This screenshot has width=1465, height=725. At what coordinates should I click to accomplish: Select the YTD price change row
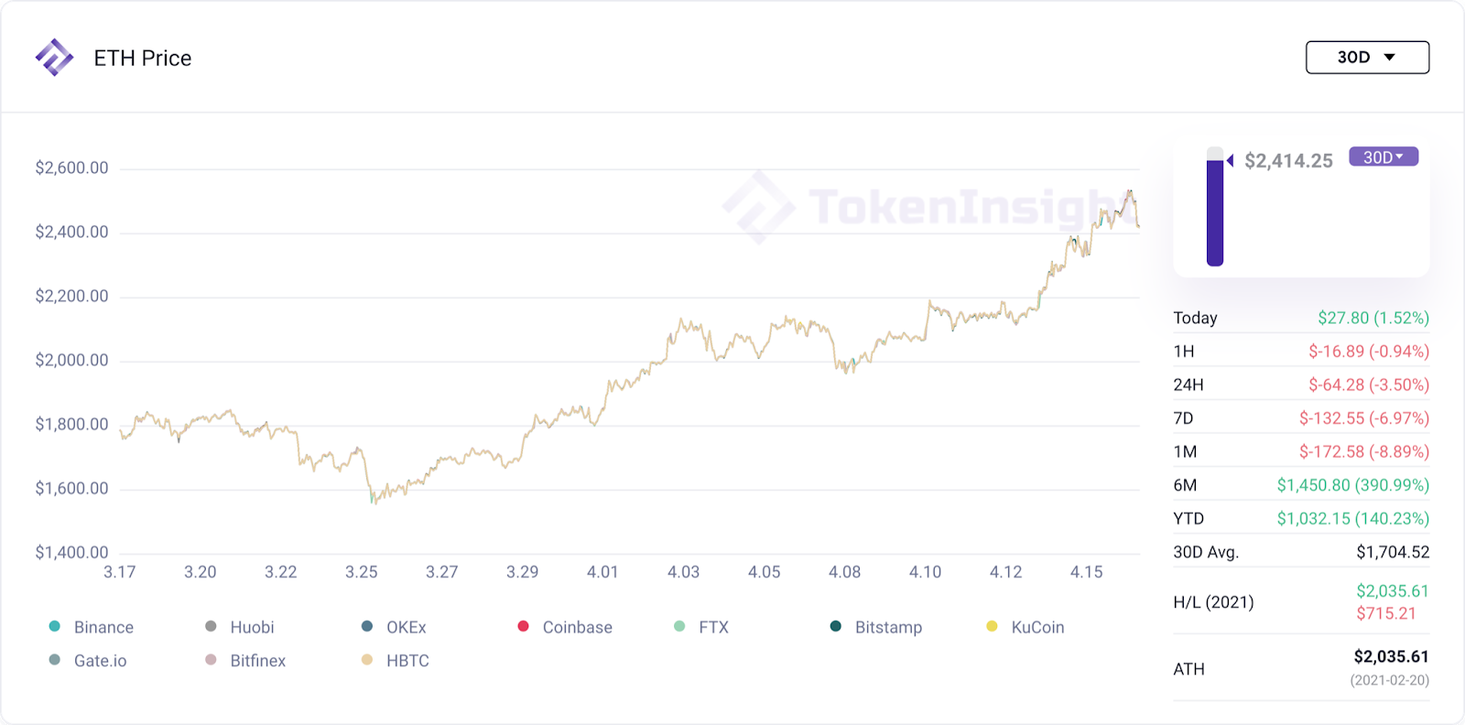tap(1301, 518)
